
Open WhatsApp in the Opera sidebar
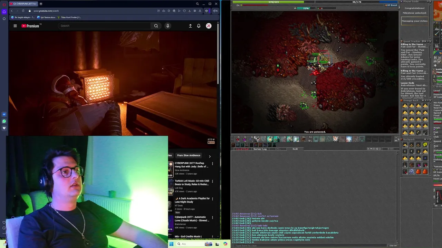click(x=4, y=121)
